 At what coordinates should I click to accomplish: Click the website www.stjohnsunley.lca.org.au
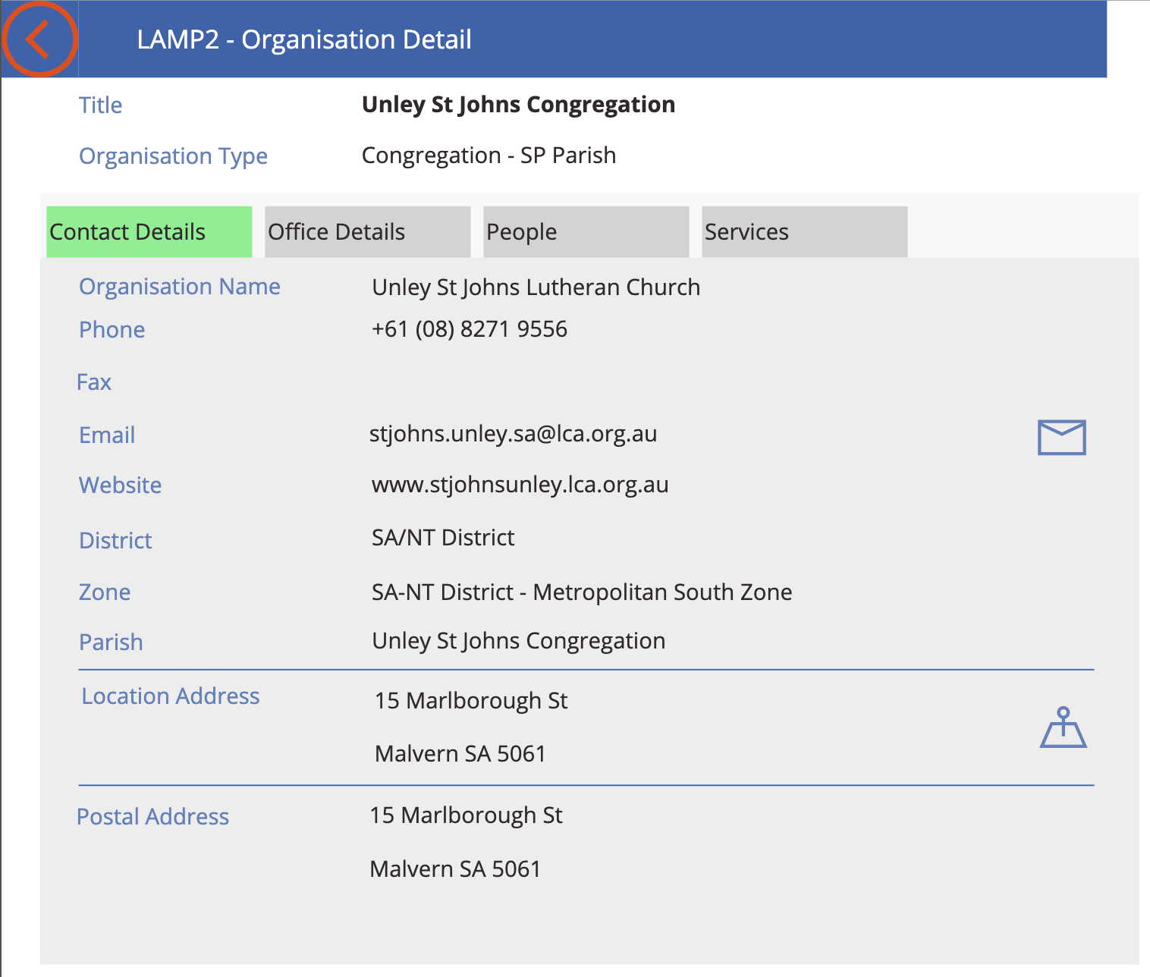click(520, 485)
